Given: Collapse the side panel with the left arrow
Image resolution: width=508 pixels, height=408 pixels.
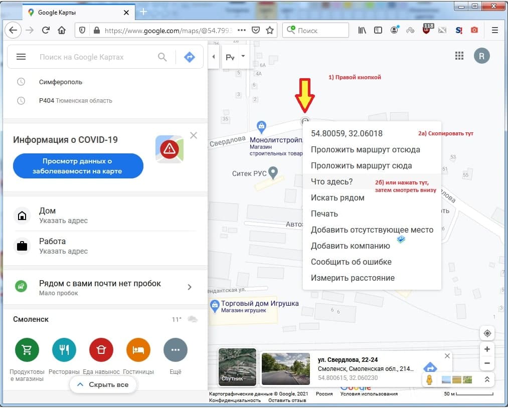Looking at the screenshot, I should (x=214, y=57).
